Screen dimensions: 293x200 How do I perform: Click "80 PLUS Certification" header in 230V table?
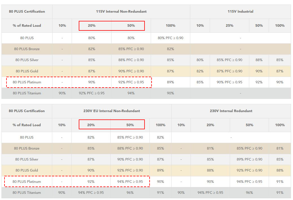pos(27,111)
